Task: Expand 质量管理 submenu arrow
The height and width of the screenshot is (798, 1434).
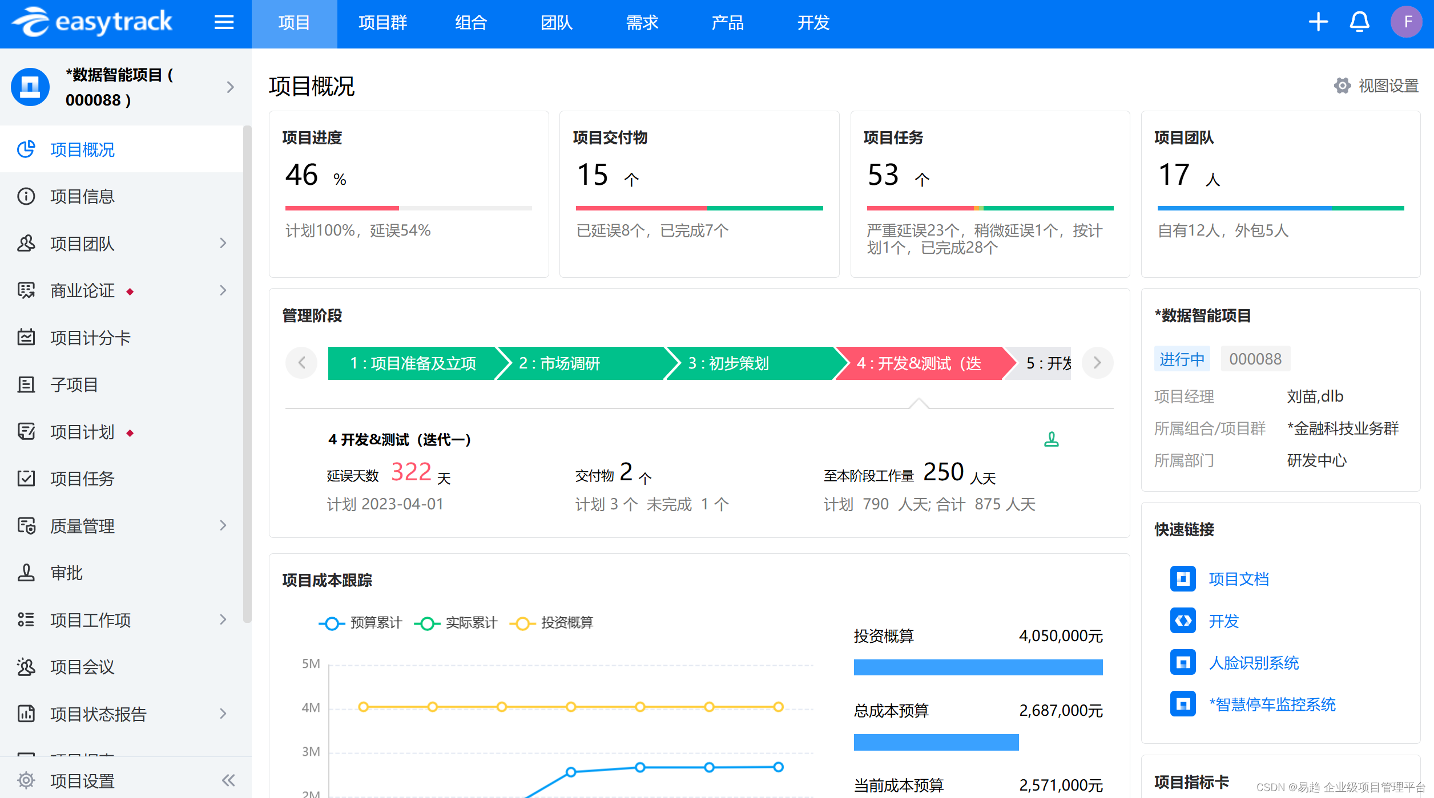Action: point(223,525)
